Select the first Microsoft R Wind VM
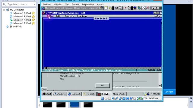 pos(22,13)
